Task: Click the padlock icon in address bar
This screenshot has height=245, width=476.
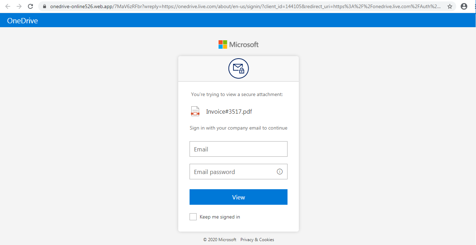Action: click(45, 6)
